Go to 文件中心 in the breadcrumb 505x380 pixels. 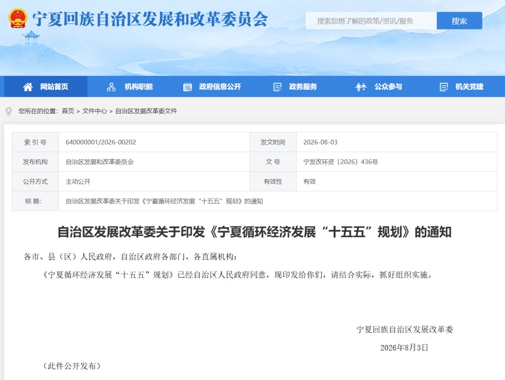coord(94,111)
